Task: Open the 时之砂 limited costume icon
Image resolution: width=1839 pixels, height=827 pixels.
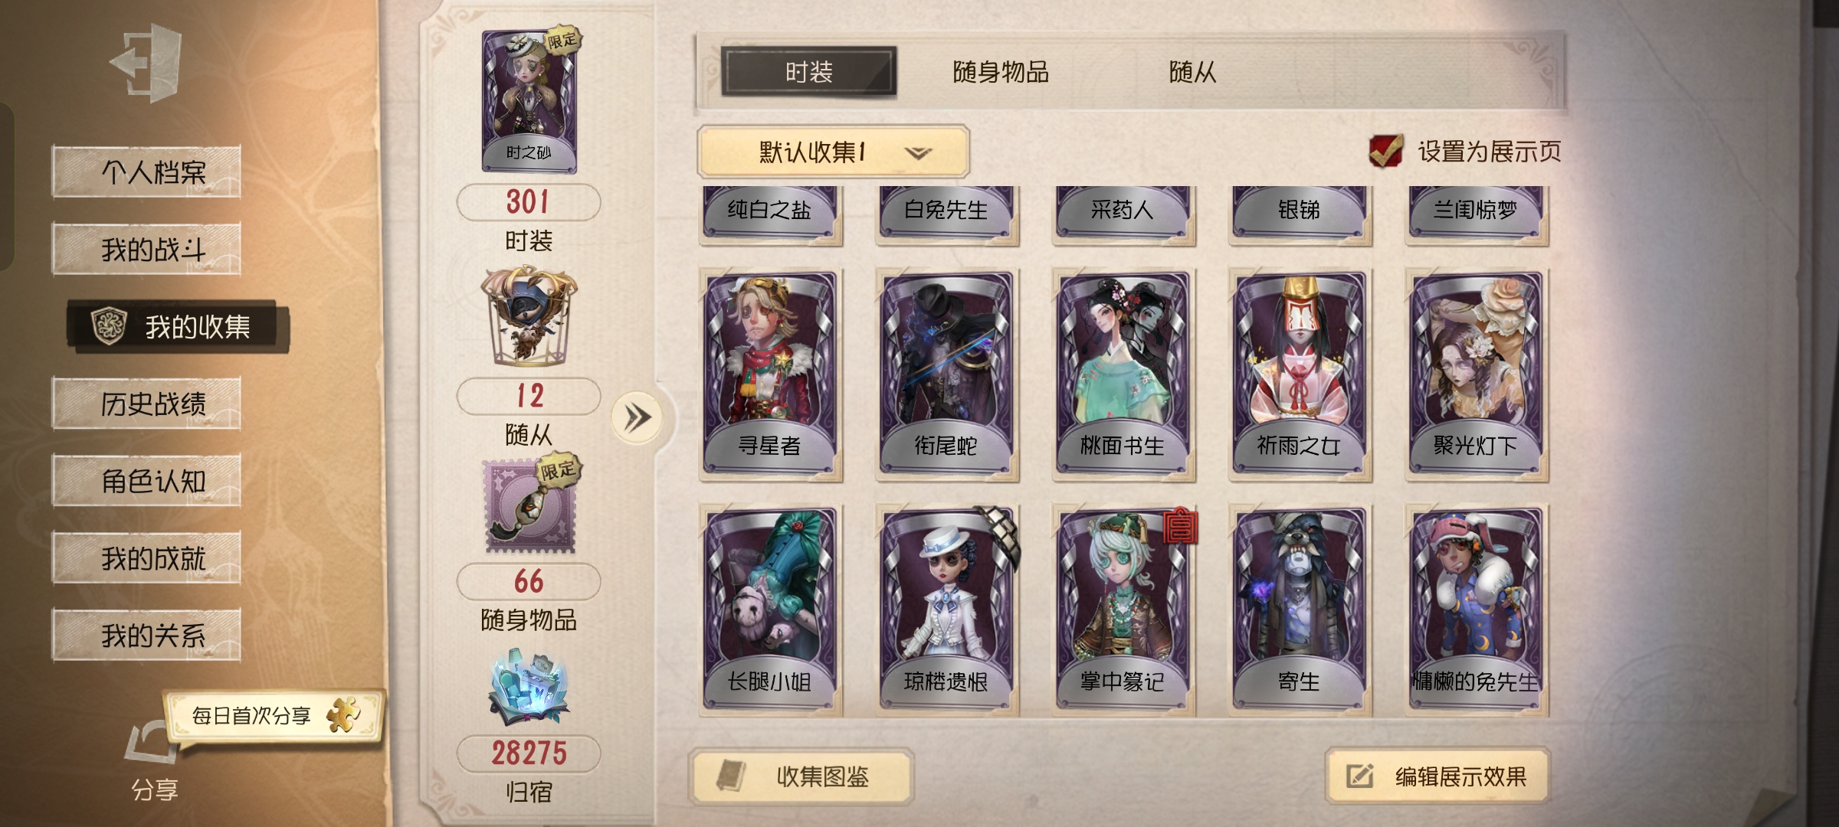Action: [x=529, y=101]
